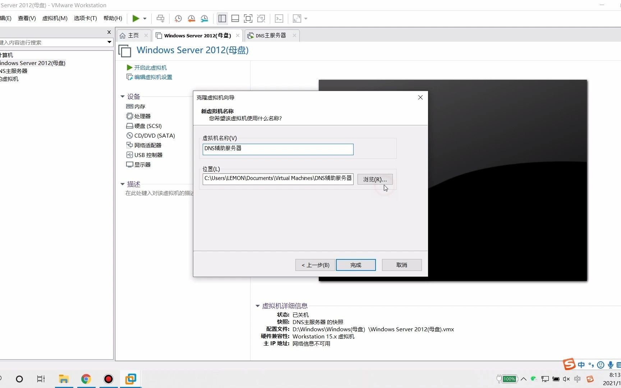Select the 显示器 device entry
This screenshot has height=388, width=621.
tap(138, 165)
